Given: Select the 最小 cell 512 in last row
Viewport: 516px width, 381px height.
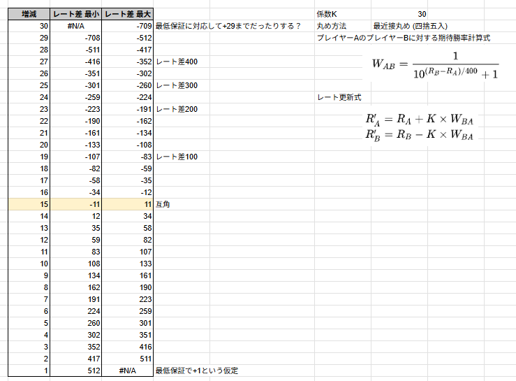Looking at the screenshot, I should [75, 371].
